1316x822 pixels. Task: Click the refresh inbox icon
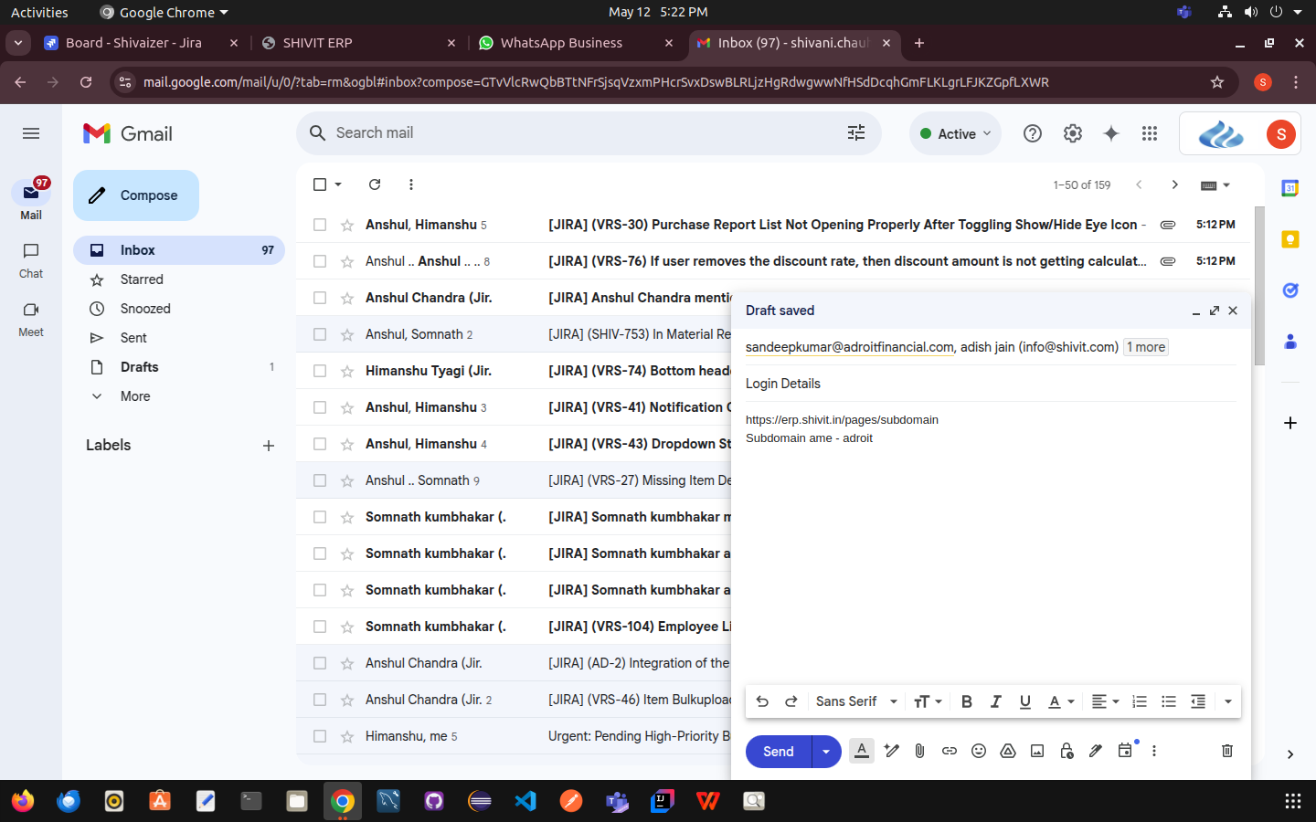(x=375, y=184)
